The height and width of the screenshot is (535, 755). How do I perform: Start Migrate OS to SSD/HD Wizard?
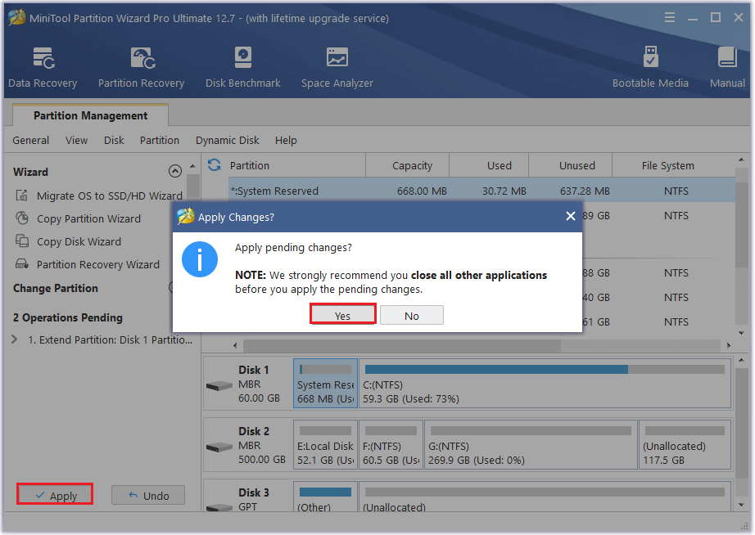tap(109, 196)
